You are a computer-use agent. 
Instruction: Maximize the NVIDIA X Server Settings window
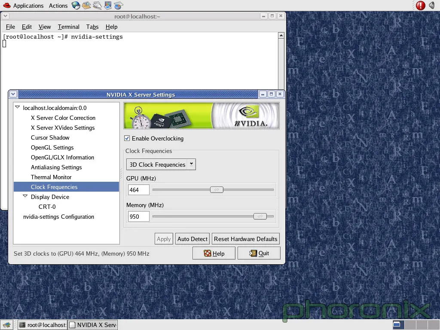272,94
